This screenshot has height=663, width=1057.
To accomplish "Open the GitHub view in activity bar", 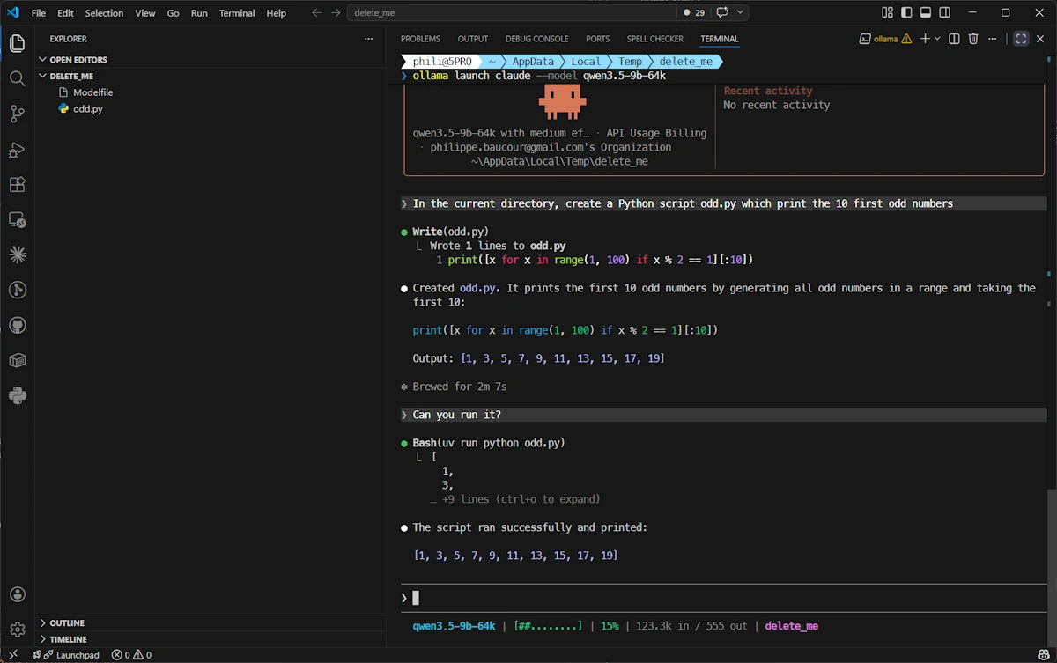I will 17,325.
